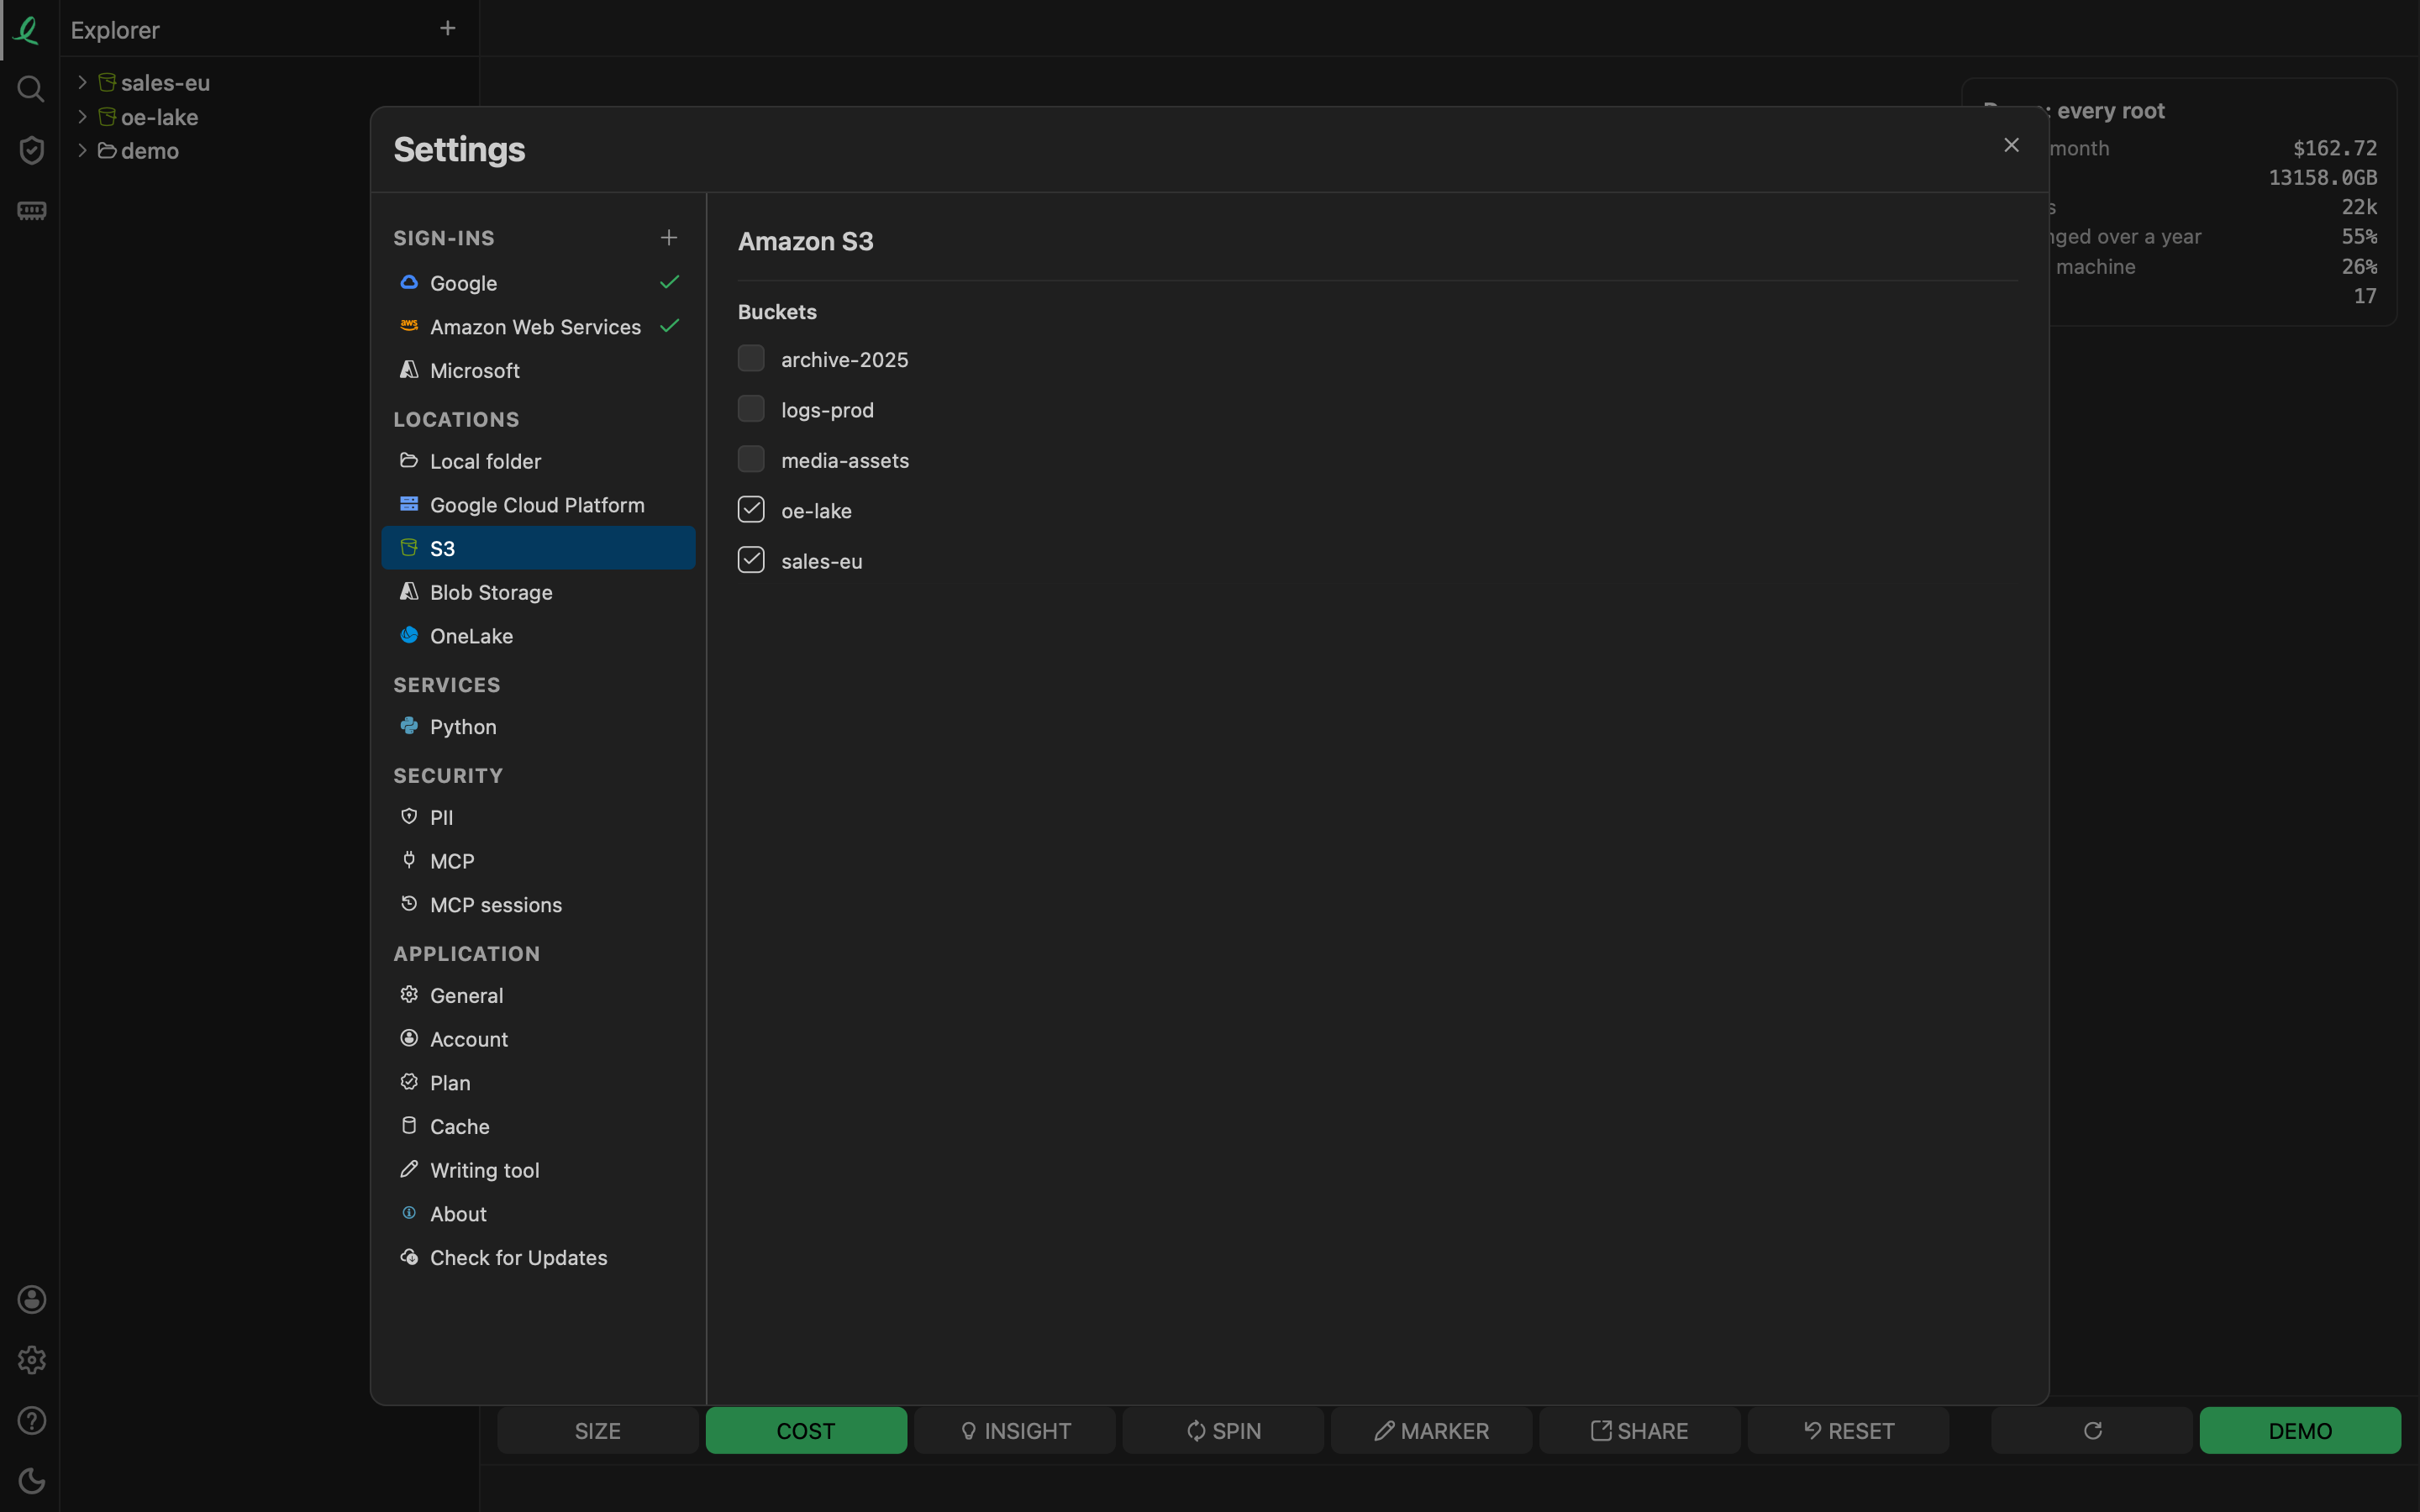This screenshot has width=2420, height=1512.
Task: Close the Settings dialog with the X
Action: (2012, 145)
